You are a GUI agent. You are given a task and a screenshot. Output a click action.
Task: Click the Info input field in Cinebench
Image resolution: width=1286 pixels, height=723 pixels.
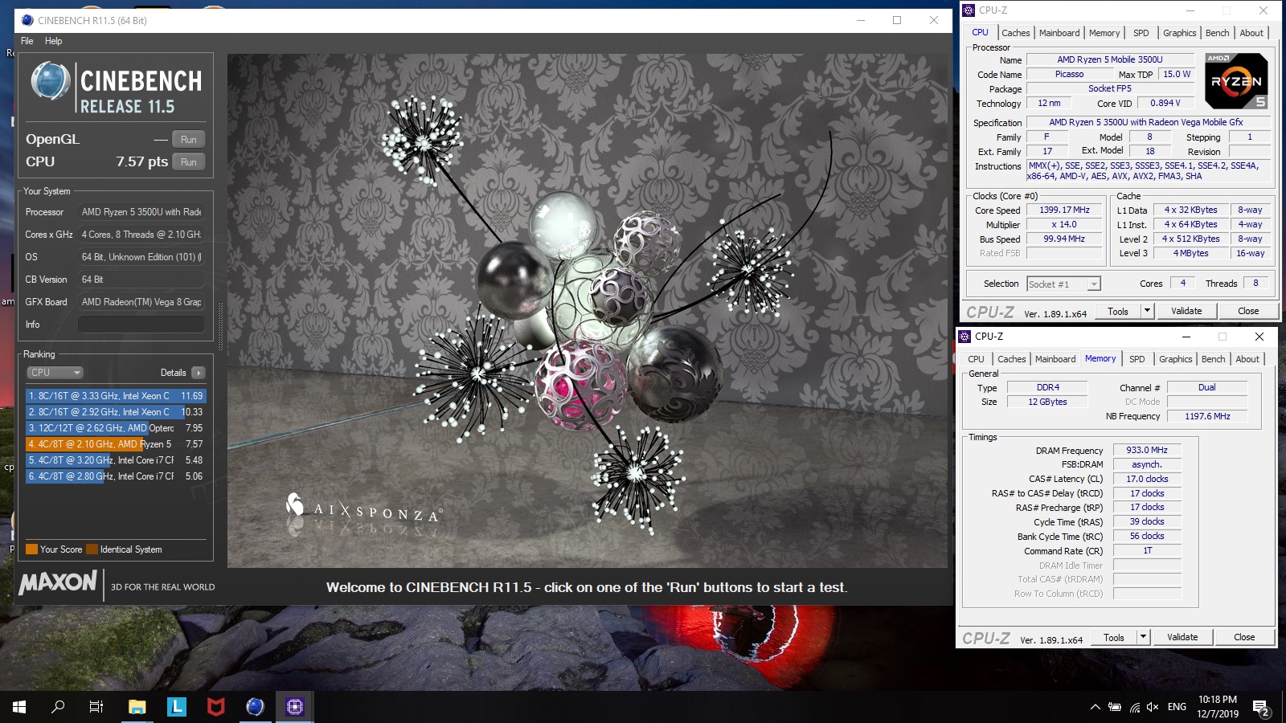coord(141,325)
